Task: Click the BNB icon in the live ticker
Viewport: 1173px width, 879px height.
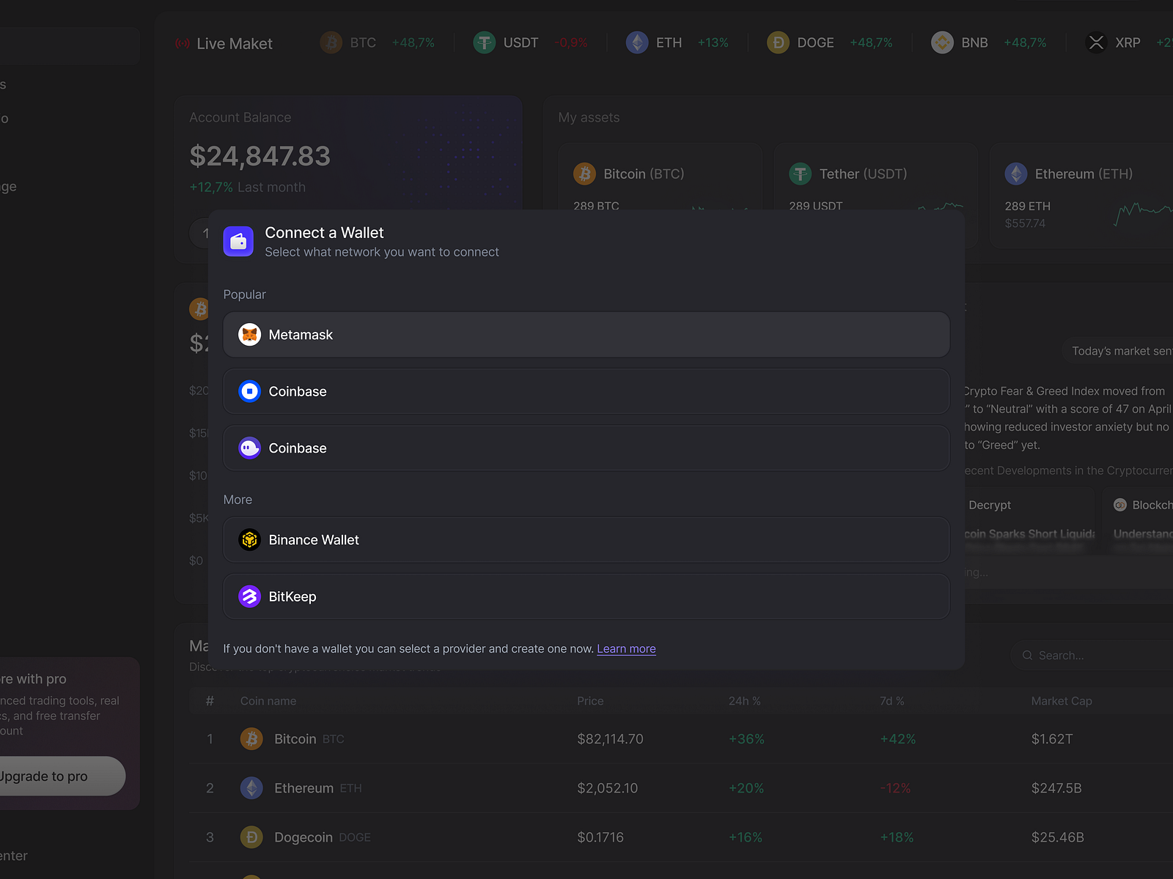Action: click(x=942, y=42)
